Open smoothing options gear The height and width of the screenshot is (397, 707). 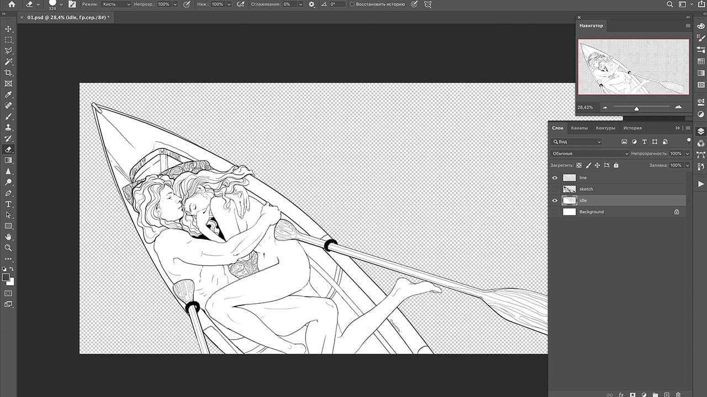click(x=312, y=4)
